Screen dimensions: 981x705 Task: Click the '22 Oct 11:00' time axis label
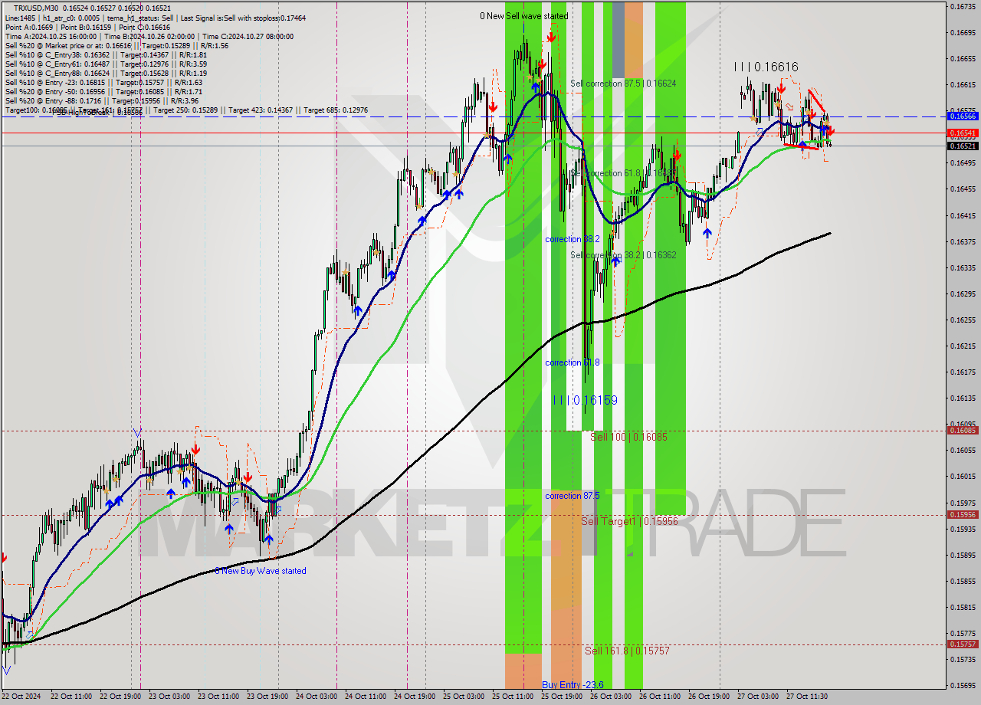coord(71,697)
